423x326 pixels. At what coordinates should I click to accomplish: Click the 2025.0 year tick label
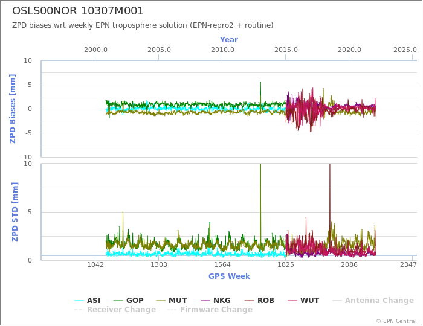pos(405,50)
